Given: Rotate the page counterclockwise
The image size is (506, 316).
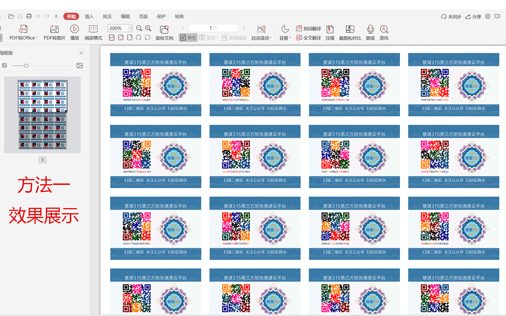Looking at the screenshot, I should click(148, 38).
